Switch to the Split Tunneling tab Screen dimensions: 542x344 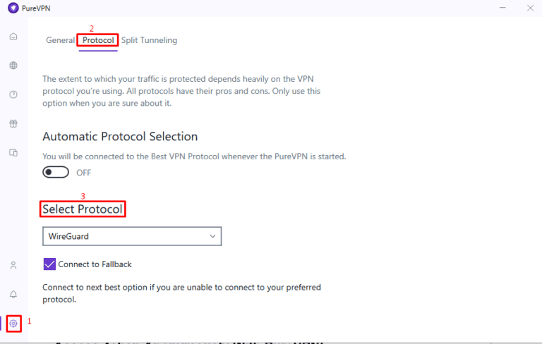pos(149,40)
